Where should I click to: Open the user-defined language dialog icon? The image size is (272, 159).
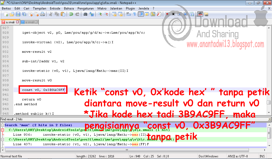click(147, 14)
